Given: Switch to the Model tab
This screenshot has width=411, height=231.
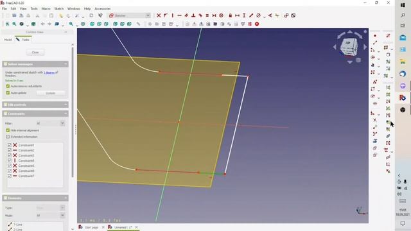Looking at the screenshot, I should tap(8, 40).
